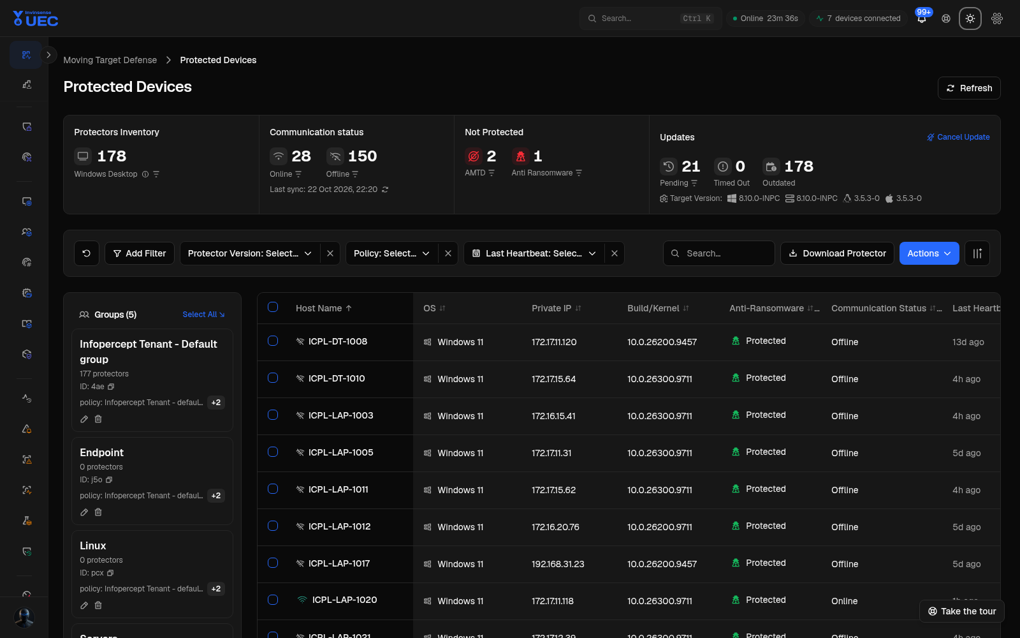This screenshot has height=638, width=1020.
Task: Focus the global search box in header
Action: pyautogui.click(x=650, y=19)
